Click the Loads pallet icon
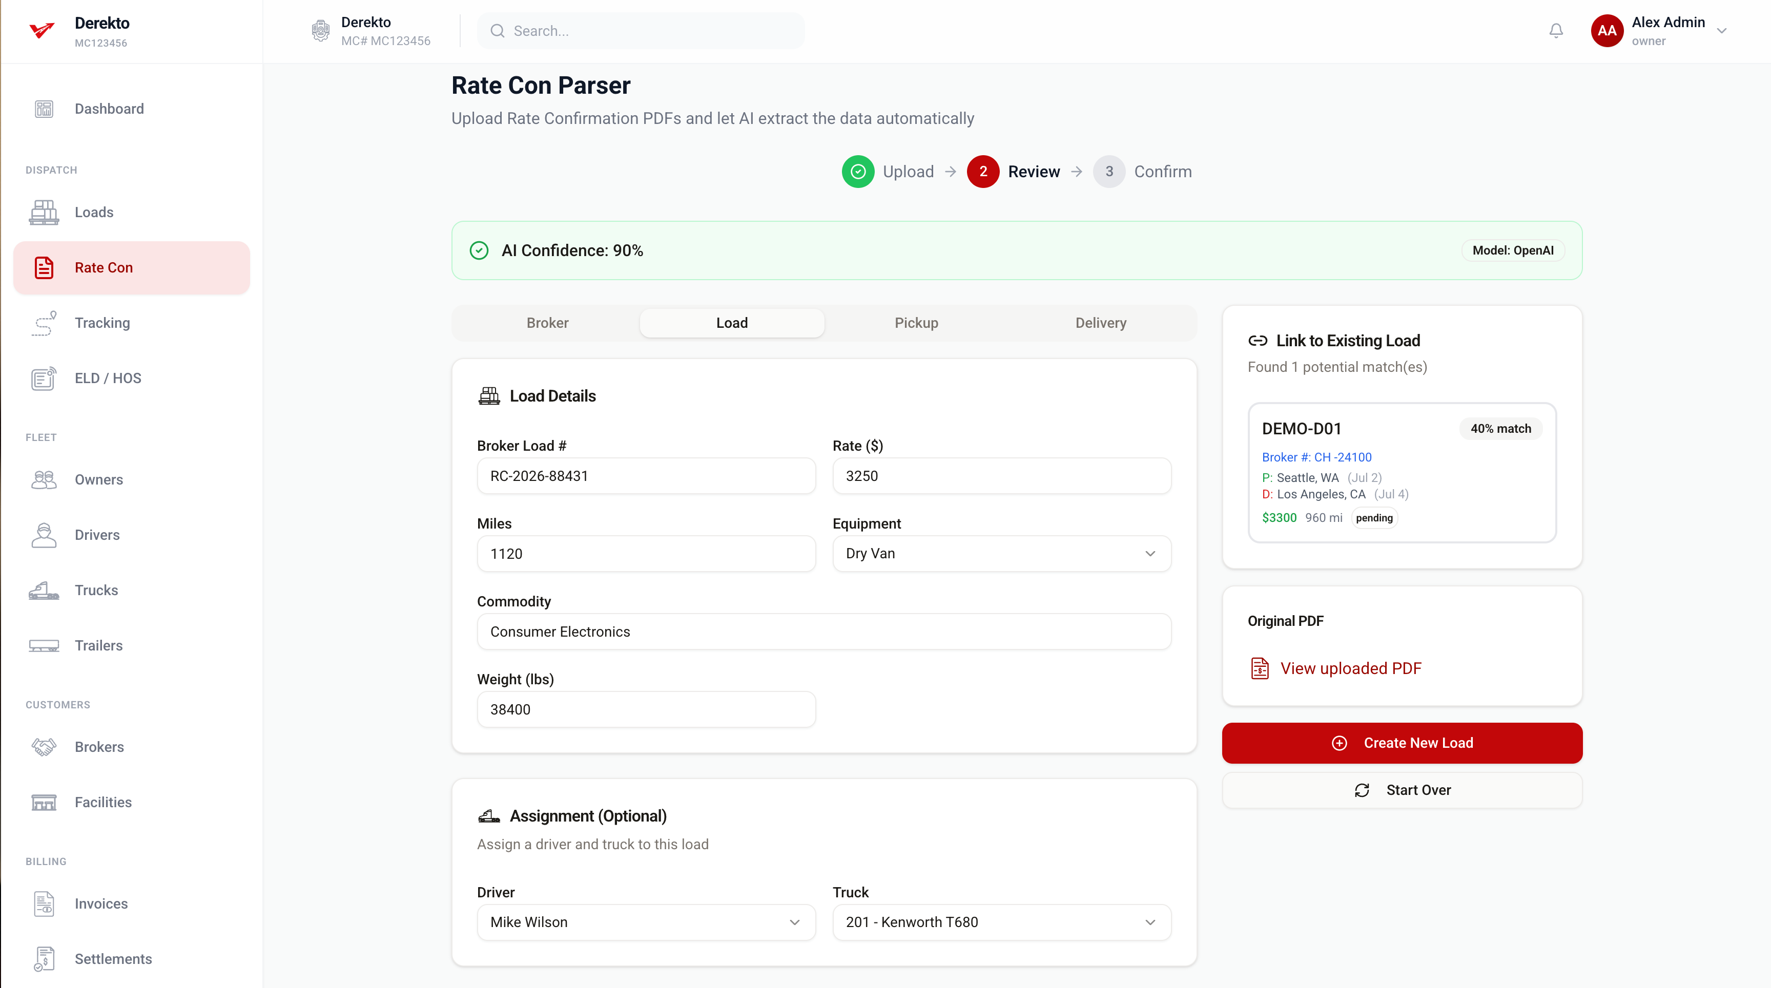 [x=44, y=213]
